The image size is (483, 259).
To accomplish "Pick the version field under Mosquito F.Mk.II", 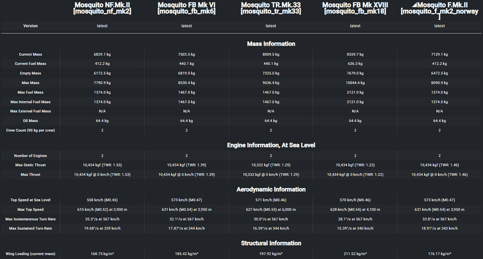I will point(440,26).
